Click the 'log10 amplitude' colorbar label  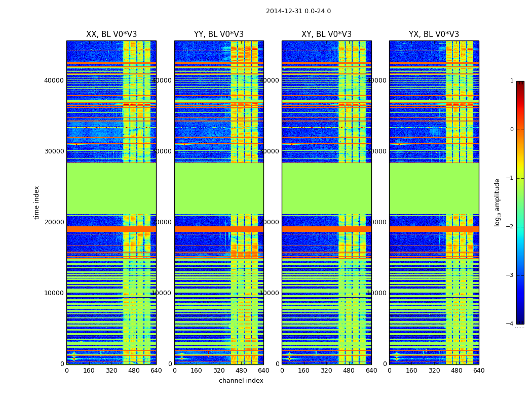498,202
